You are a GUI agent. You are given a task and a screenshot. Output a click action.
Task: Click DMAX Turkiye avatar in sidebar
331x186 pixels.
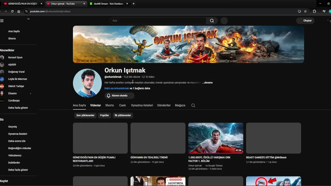pos(2,86)
